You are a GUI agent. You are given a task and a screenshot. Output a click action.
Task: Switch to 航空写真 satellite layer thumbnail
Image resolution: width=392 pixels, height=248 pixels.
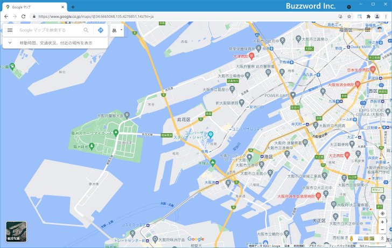16,231
